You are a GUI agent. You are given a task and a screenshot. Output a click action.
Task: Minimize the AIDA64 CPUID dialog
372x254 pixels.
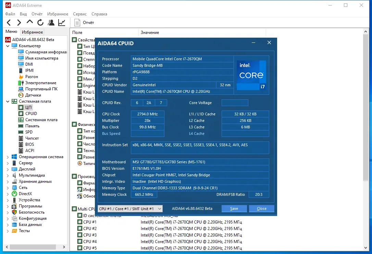click(x=253, y=43)
